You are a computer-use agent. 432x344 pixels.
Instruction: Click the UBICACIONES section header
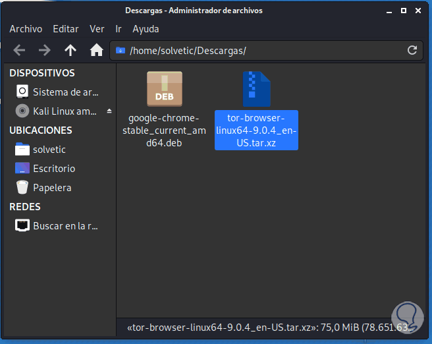tap(41, 130)
